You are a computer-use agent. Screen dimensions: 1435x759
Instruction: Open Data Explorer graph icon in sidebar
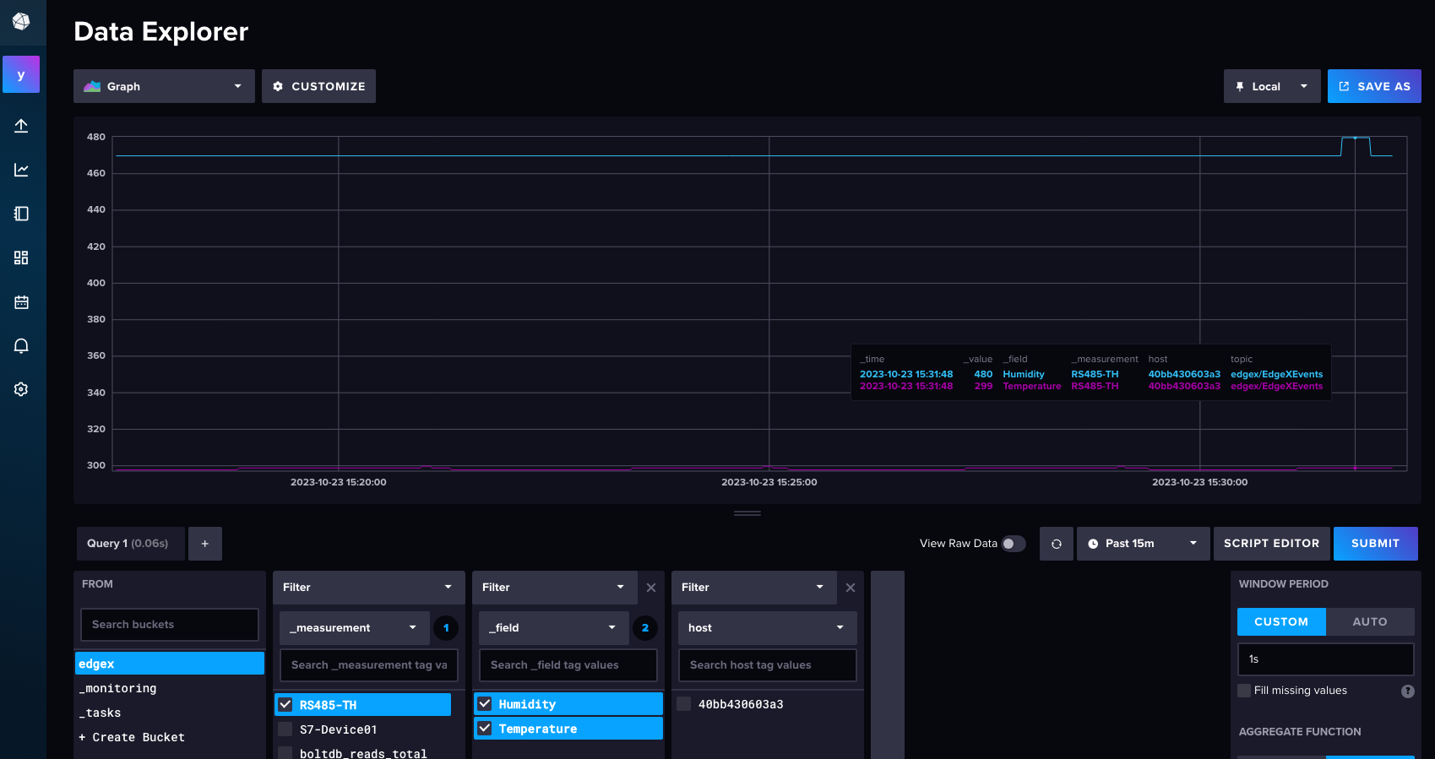coord(21,170)
